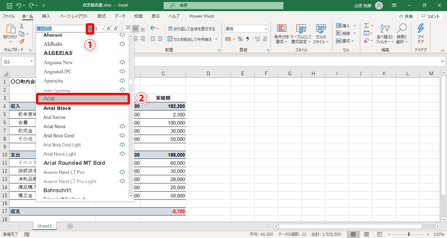This screenshot has height=238, width=447.
Task: Toggle 折り返して全体を表示する wrap text
Action: (x=191, y=29)
